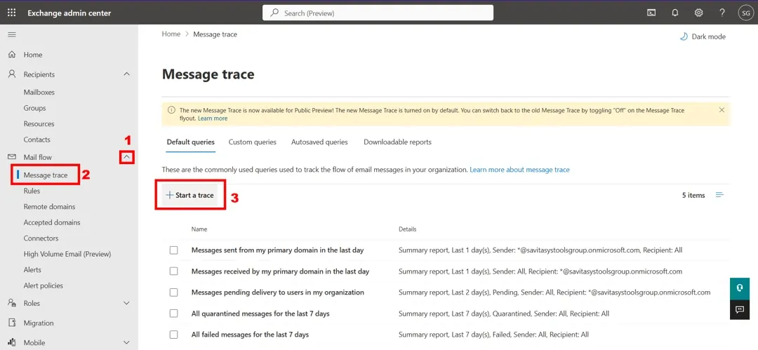Open Rules under Mail flow

click(x=32, y=191)
